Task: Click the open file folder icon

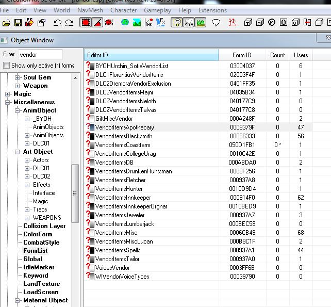Action: tap(6, 22)
